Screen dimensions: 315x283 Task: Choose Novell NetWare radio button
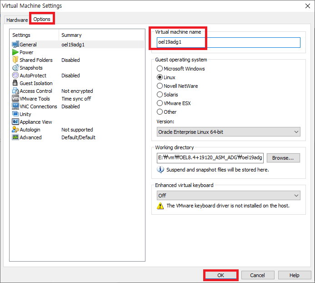(x=160, y=86)
